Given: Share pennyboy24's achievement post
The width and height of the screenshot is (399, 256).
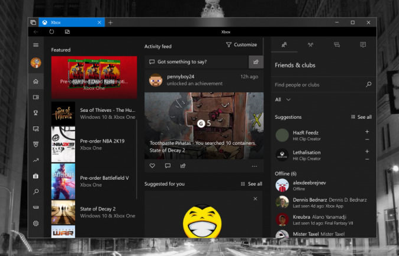Looking at the screenshot, I should (x=183, y=166).
